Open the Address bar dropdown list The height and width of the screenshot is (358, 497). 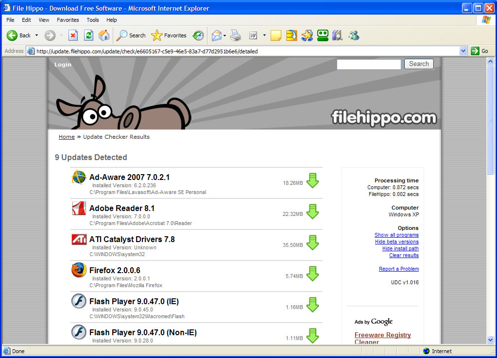coord(463,51)
